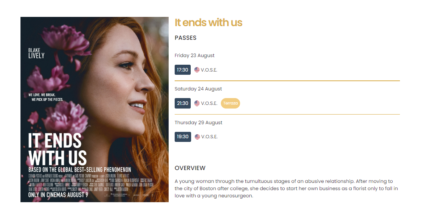Click the US flag icon for Saturday showing
The height and width of the screenshot is (205, 424).
click(197, 103)
